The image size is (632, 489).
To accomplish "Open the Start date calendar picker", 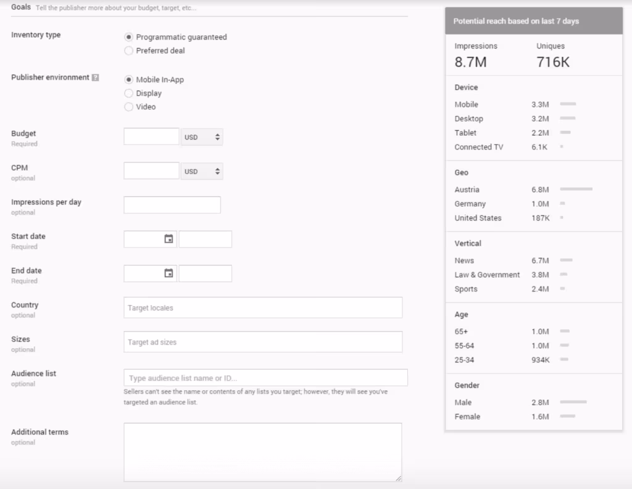I will click(x=168, y=239).
